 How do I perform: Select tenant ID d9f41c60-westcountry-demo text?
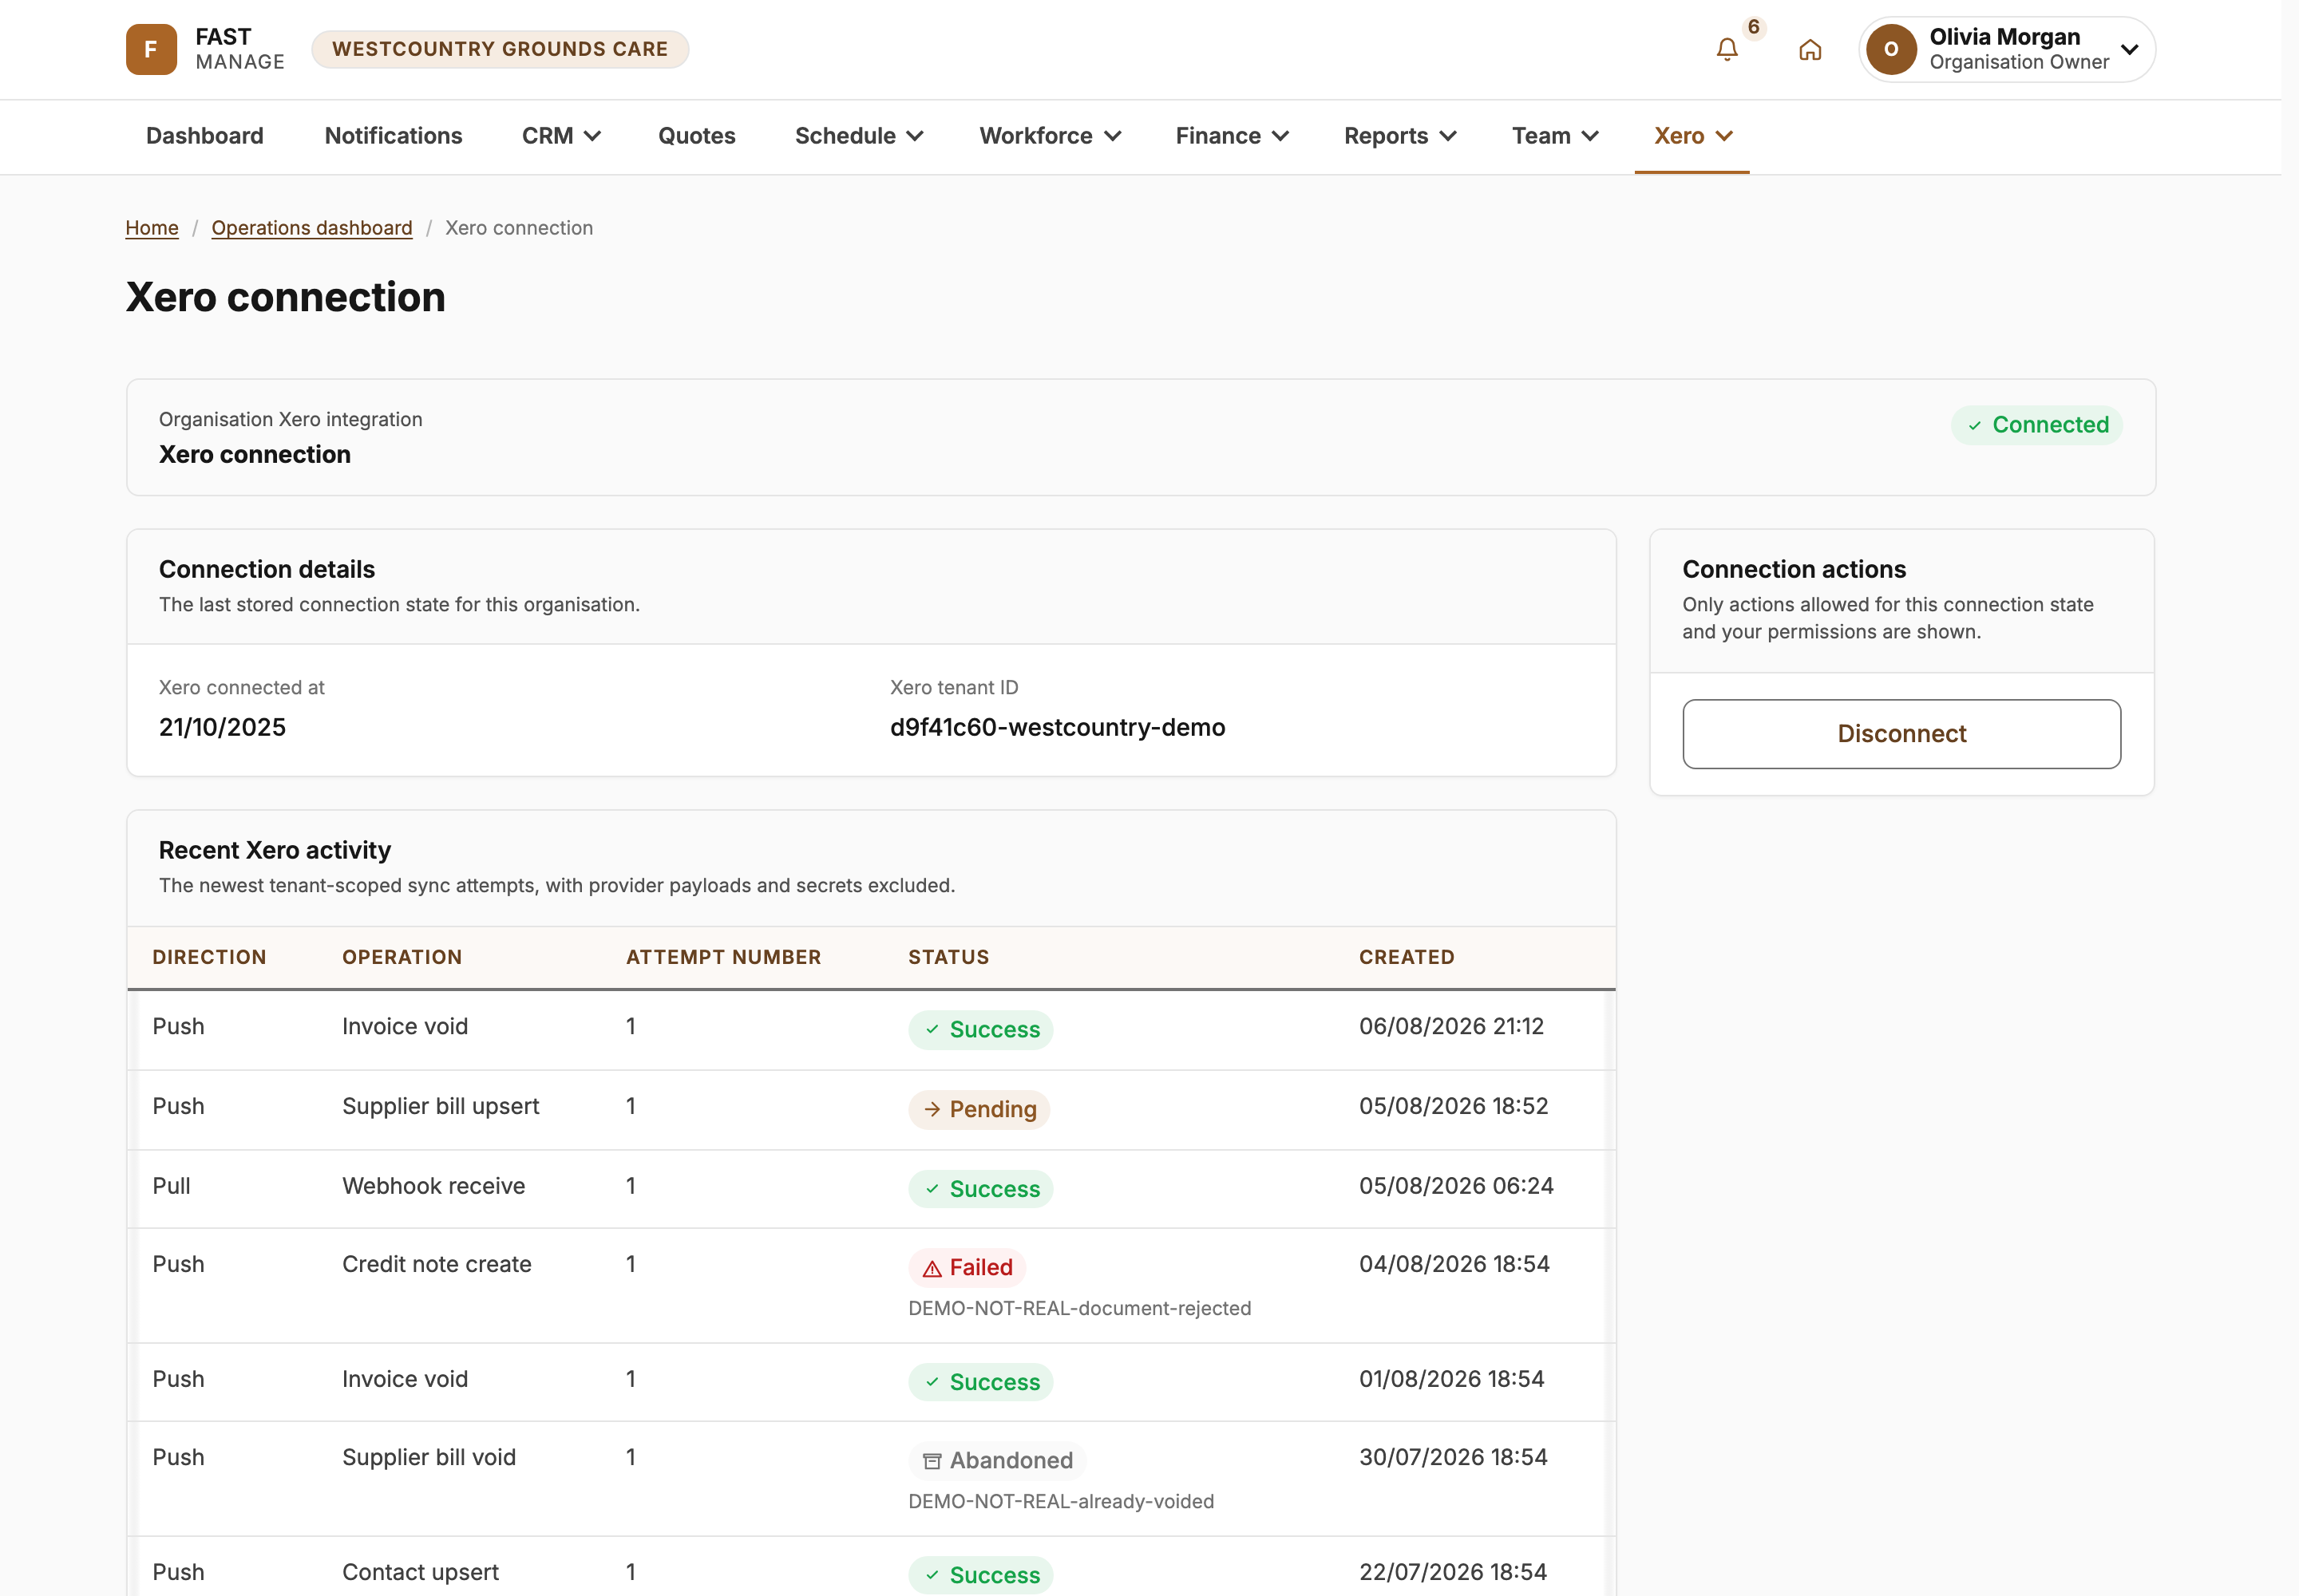pyautogui.click(x=1058, y=727)
